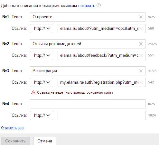Open the http:// protocol dropdown for link №1
The image size is (159, 145).
point(42,29)
